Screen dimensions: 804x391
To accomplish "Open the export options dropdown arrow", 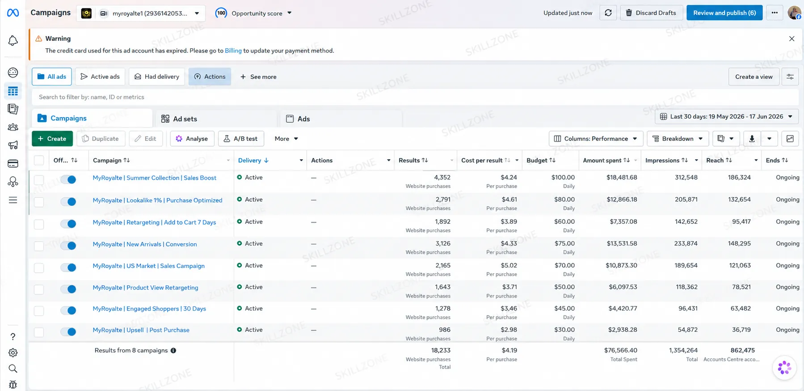I will tap(769, 139).
